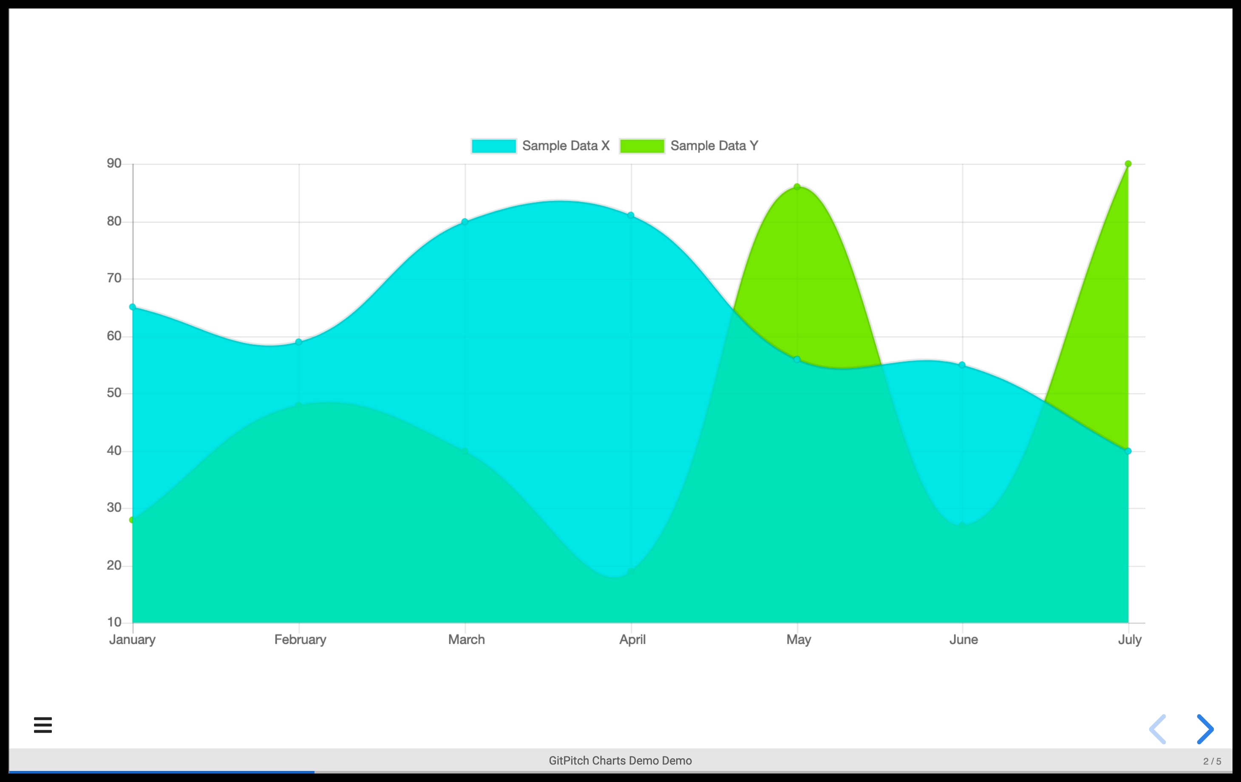The width and height of the screenshot is (1241, 782).
Task: Click the Sample Data Y point at July
Action: (1128, 164)
